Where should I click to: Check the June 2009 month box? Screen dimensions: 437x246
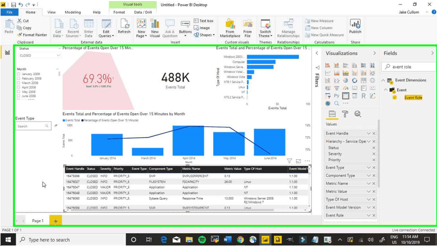click(18, 96)
